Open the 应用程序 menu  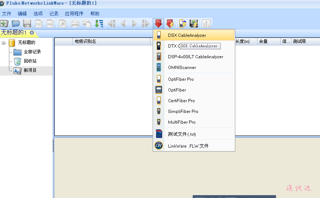tap(74, 14)
